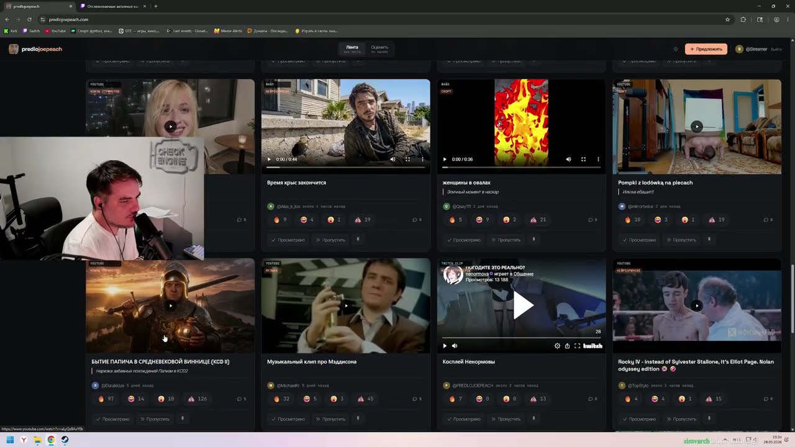Pin the 'Время крыс закончится' card
Image resolution: width=795 pixels, height=447 pixels.
pos(358,240)
